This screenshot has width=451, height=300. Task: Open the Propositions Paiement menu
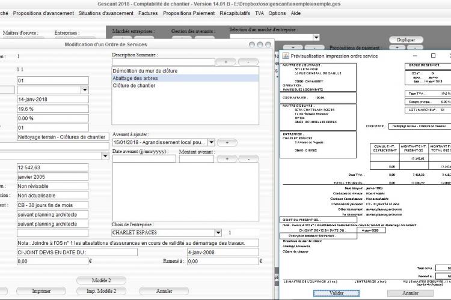click(x=189, y=13)
